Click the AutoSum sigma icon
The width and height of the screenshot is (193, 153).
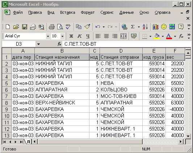coord(133,26)
